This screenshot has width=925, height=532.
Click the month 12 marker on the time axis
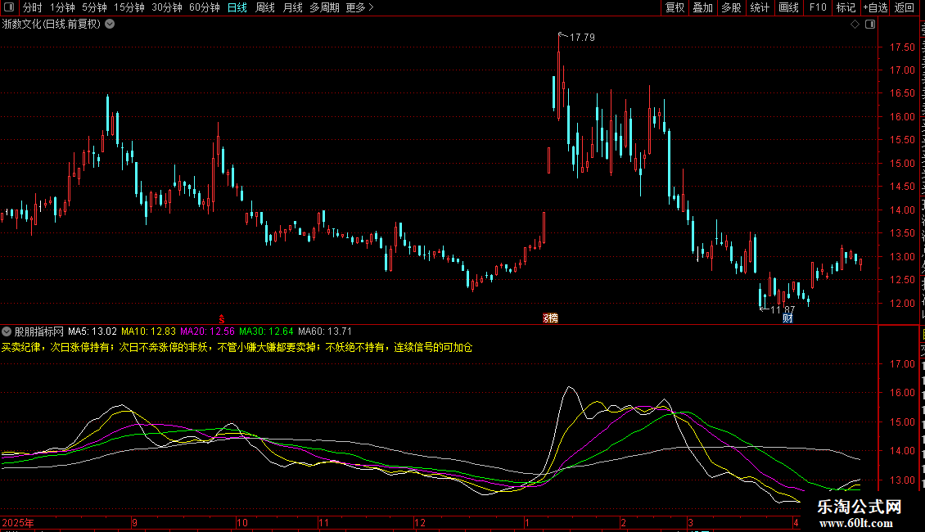(419, 522)
